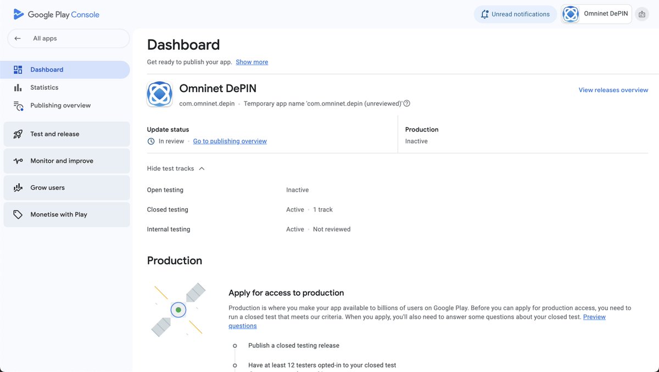
Task: Click the Monetise with Play tag icon
Action: (18, 215)
